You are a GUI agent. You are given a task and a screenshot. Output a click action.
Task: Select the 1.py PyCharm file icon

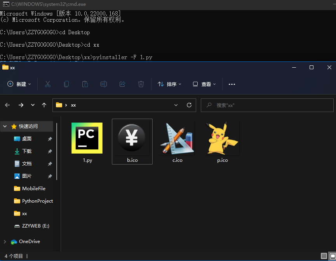click(87, 138)
